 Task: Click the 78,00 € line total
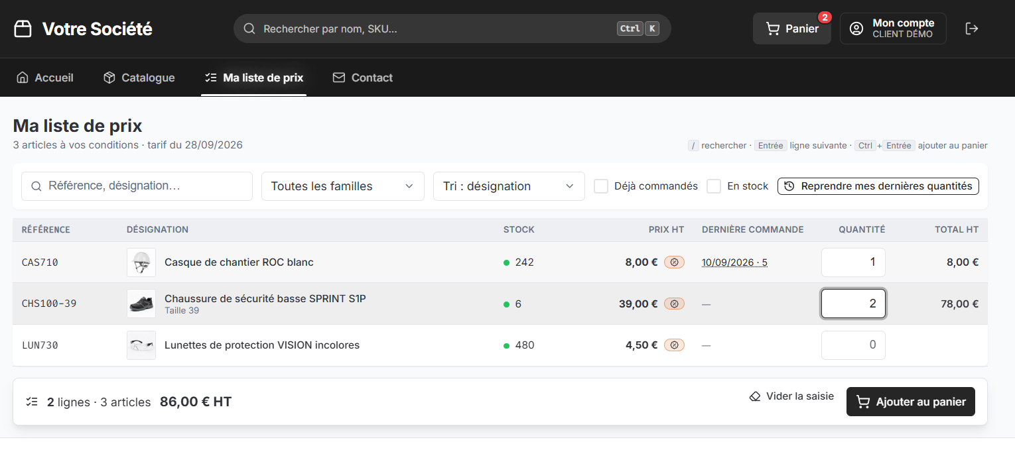coord(959,304)
